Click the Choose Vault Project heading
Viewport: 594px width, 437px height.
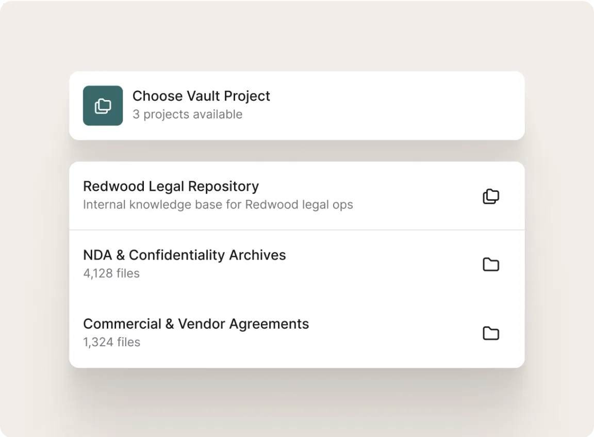pos(201,96)
